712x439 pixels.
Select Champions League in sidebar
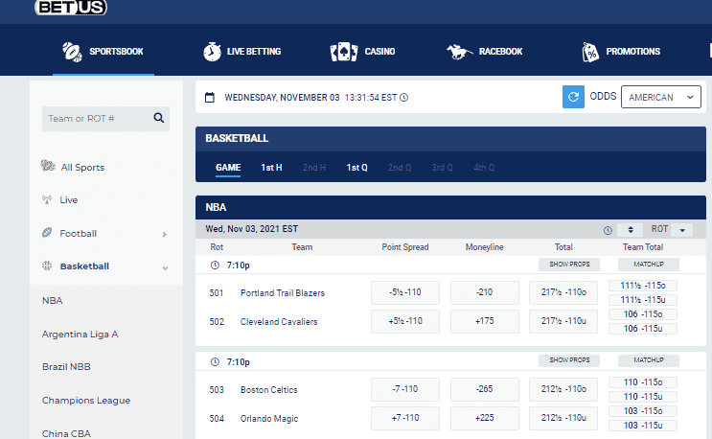86,401
